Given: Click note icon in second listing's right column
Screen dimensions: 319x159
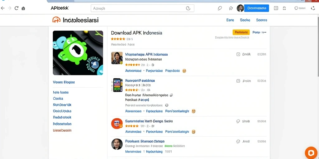Looking at the screenshot, I should pyautogui.click(x=238, y=81).
